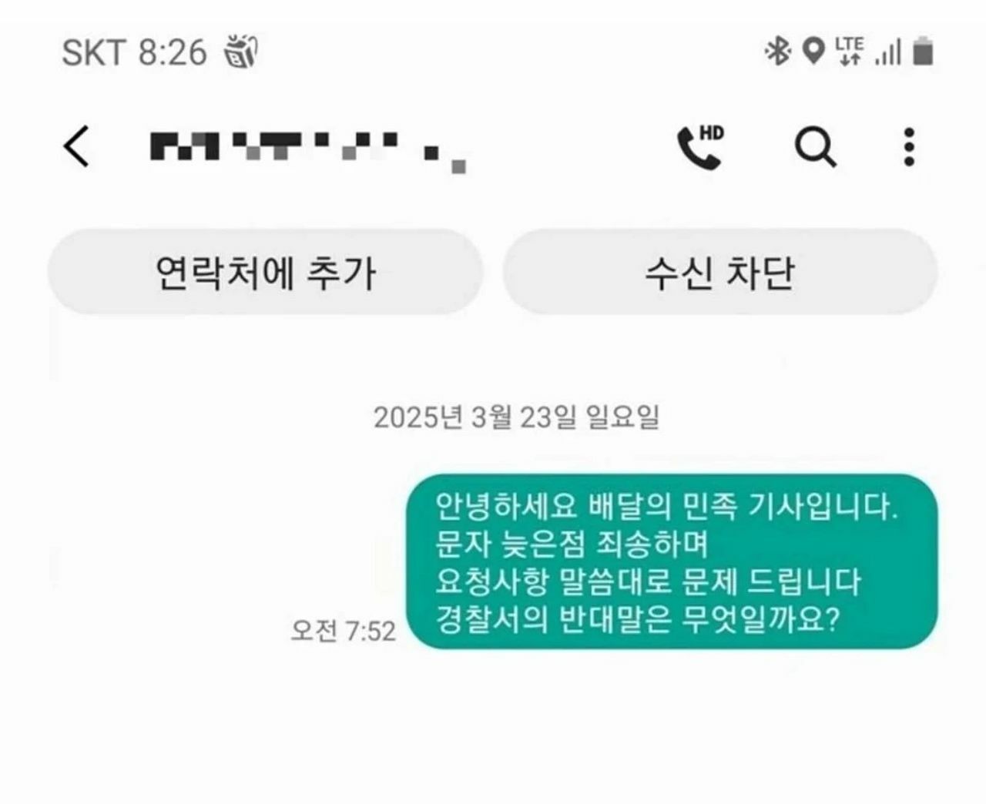Screen dimensions: 986x804
Task: Tap the 8:26 clock in the status bar
Action: [173, 53]
